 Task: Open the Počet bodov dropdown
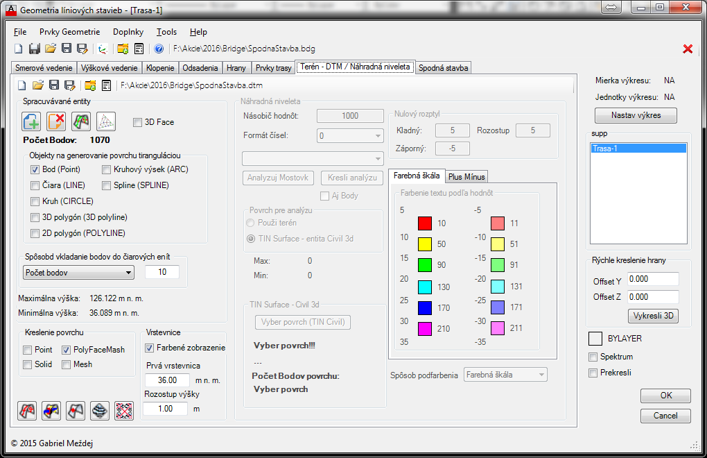point(78,273)
